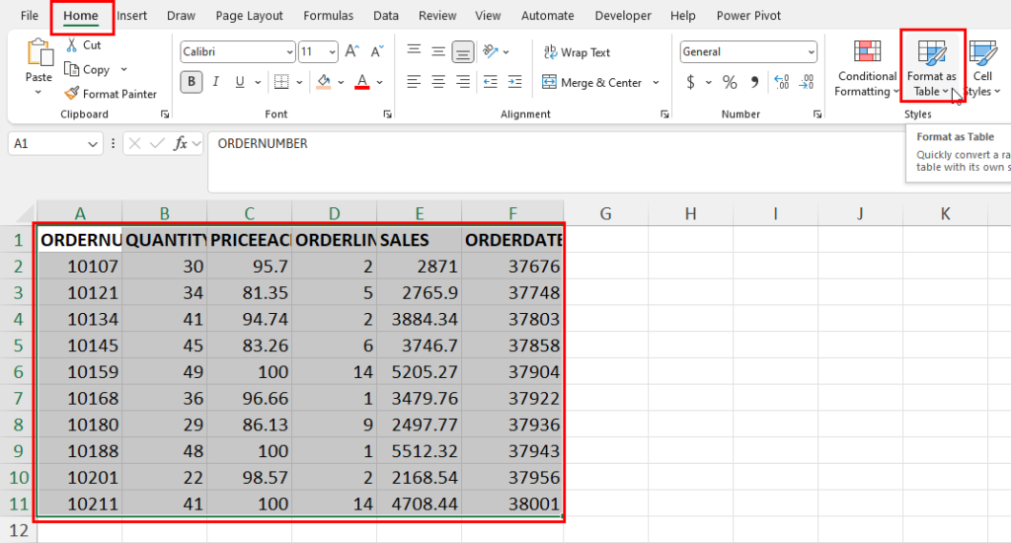Select cell containing 38001
This screenshot has height=543, width=1011.
click(x=512, y=504)
